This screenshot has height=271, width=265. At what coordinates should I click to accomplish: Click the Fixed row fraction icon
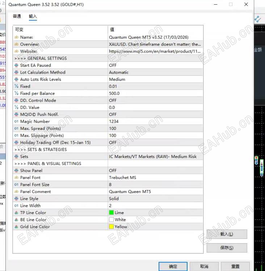16,86
